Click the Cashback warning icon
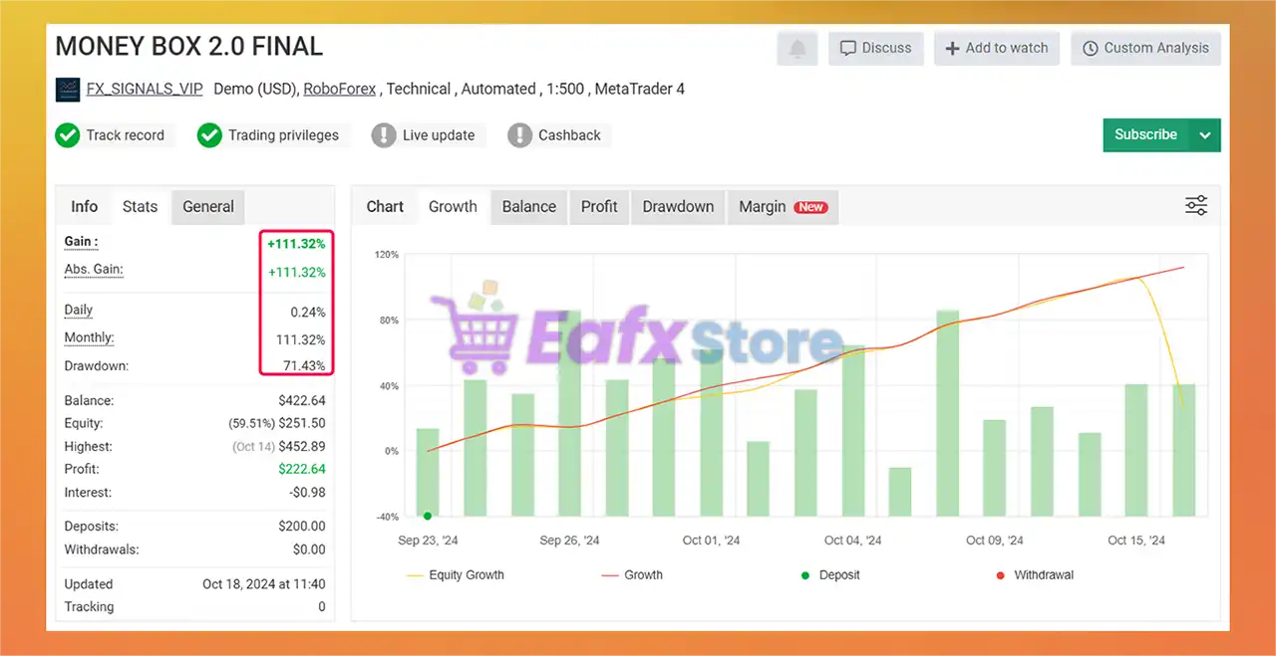 tap(519, 135)
